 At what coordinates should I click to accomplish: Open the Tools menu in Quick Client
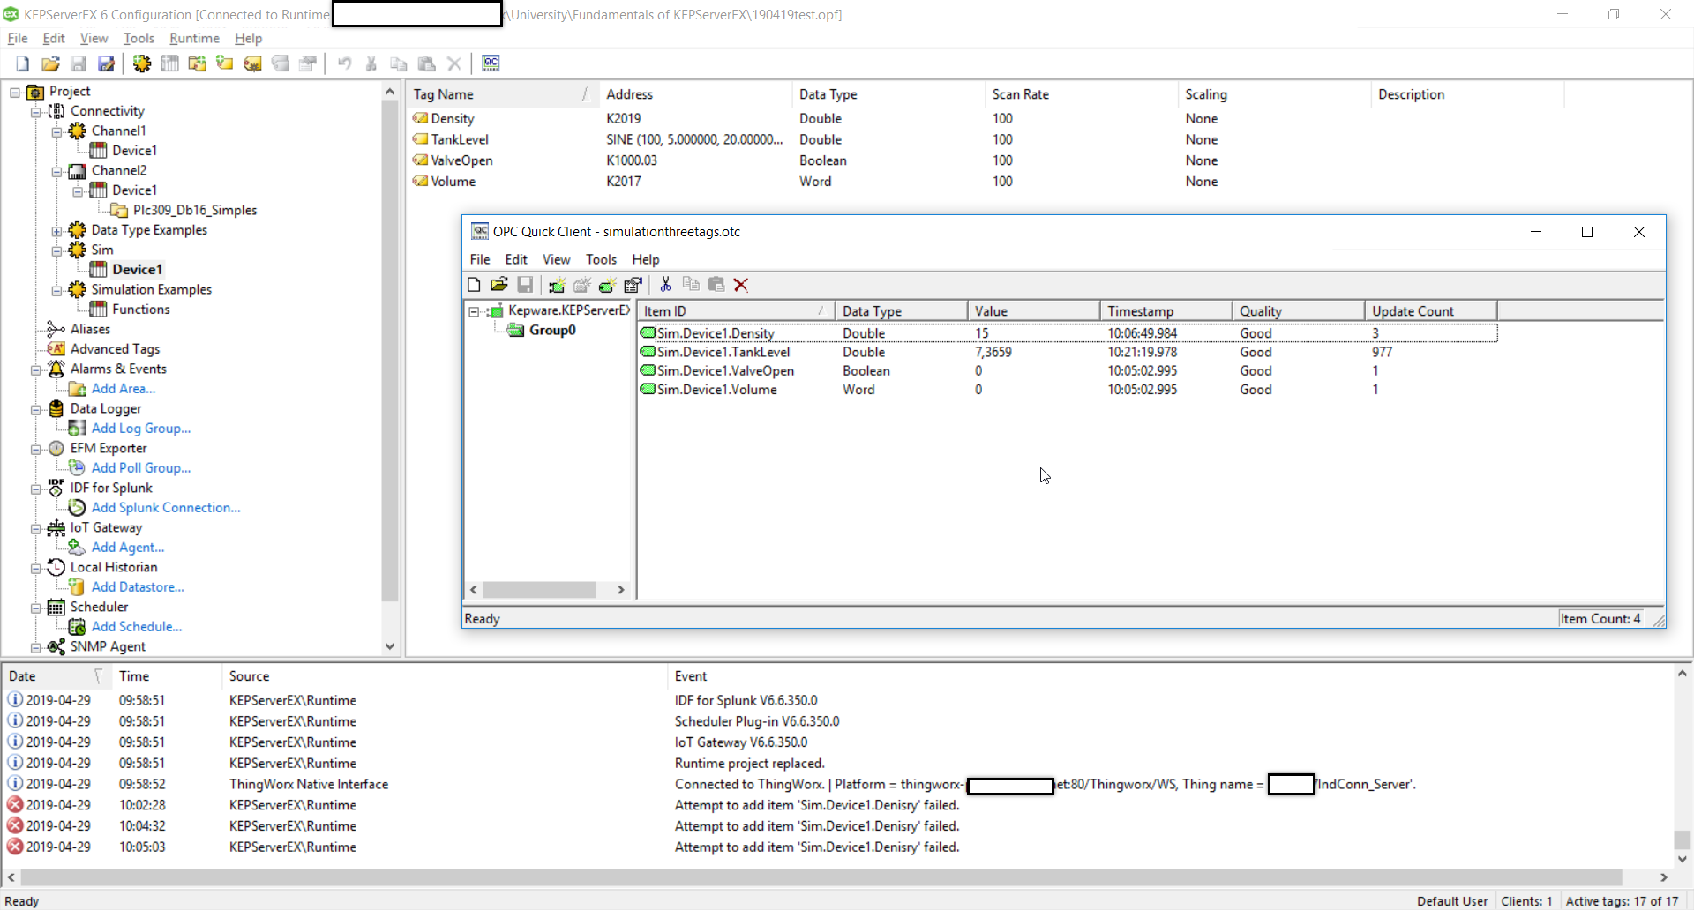click(600, 258)
